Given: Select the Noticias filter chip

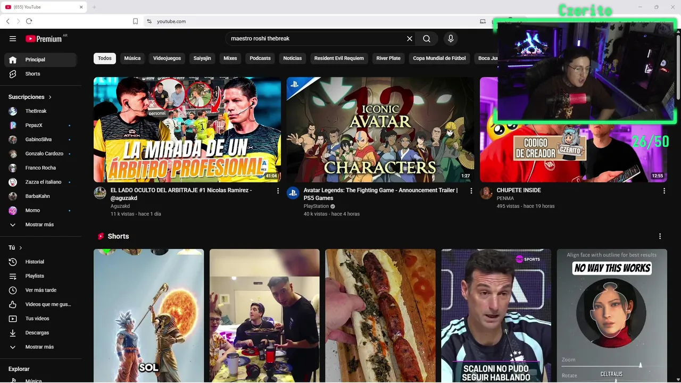Looking at the screenshot, I should coord(293,58).
